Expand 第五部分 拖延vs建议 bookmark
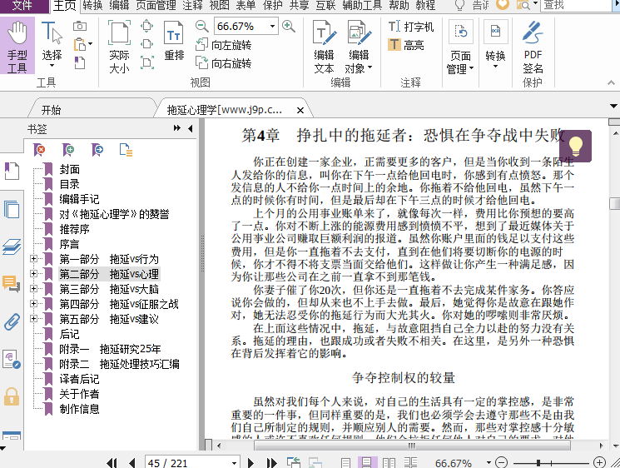This screenshot has width=620, height=468. point(33,318)
